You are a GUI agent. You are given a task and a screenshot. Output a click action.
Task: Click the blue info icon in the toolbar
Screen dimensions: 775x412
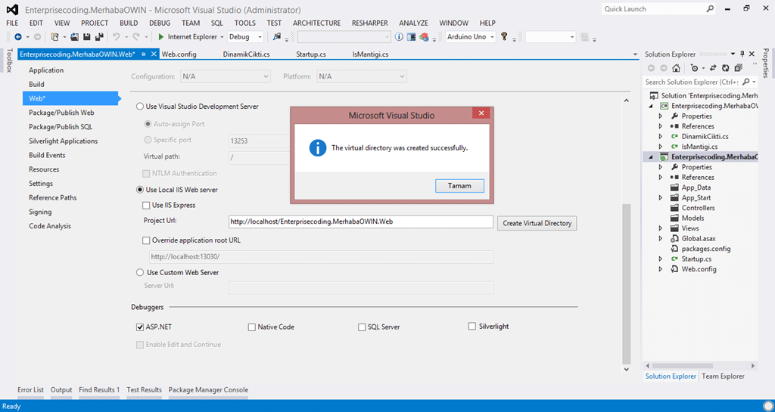point(399,37)
